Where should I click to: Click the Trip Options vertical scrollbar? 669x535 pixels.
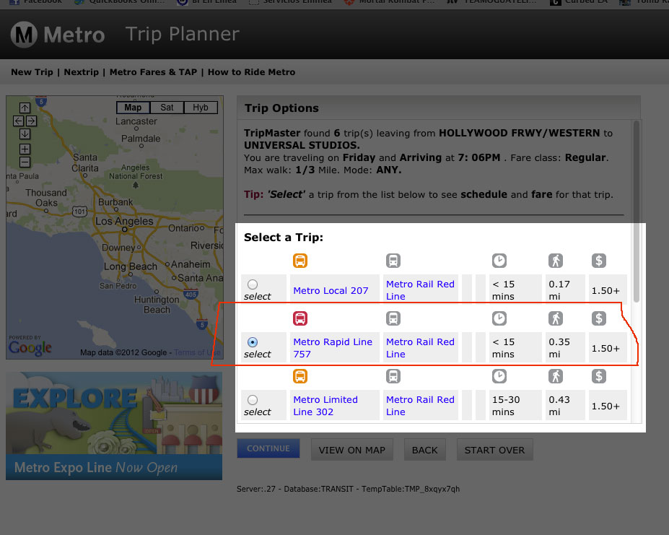(636, 212)
